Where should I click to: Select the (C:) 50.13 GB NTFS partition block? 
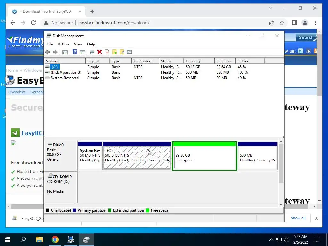point(137,156)
